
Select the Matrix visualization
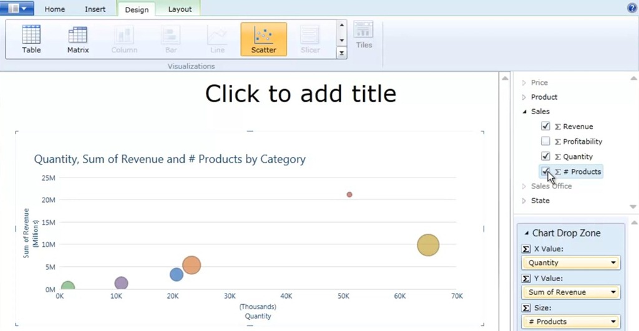pos(78,39)
